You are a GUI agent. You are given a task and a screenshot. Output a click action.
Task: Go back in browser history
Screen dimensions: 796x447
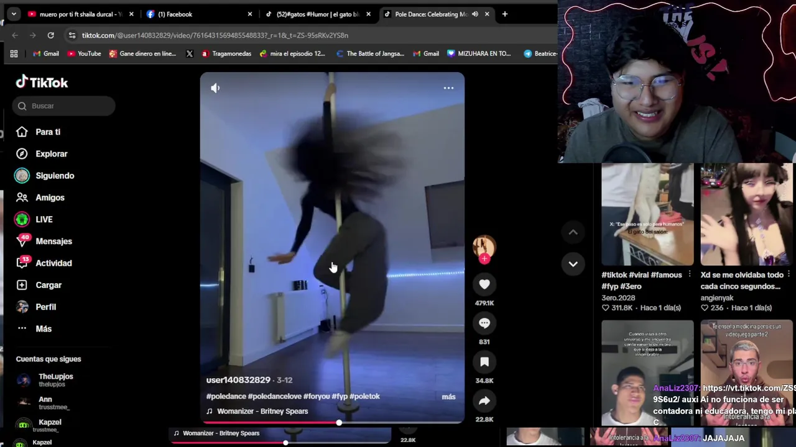(15, 35)
